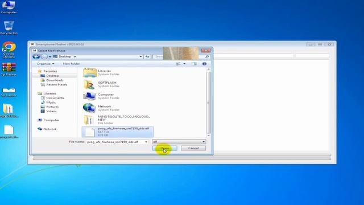Select the SOFTFLASH folder in file list
This screenshot has height=205, width=364.
pyautogui.click(x=118, y=85)
